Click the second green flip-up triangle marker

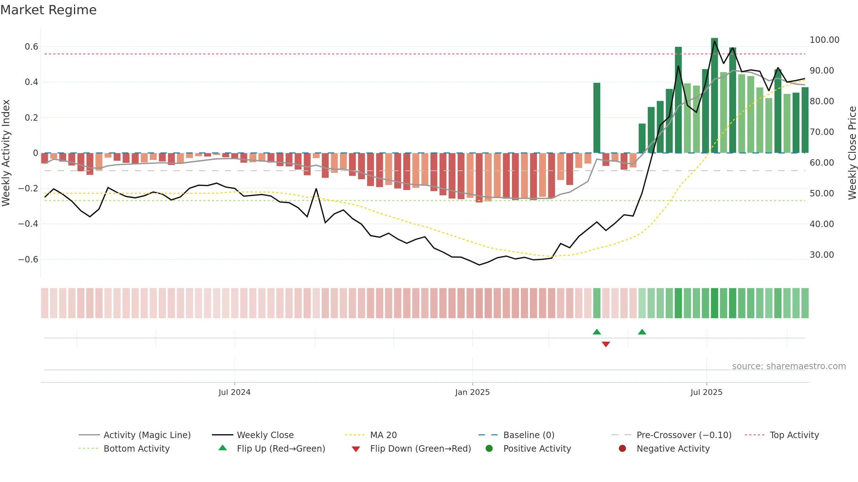(x=642, y=332)
